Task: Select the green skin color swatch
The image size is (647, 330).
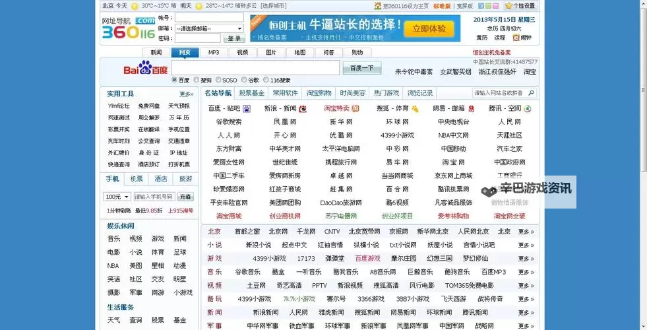Action: pyautogui.click(x=488, y=6)
